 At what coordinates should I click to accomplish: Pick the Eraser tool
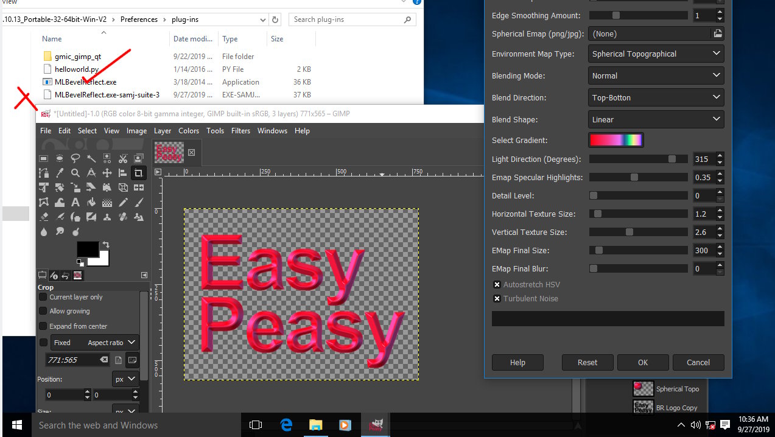coord(44,217)
